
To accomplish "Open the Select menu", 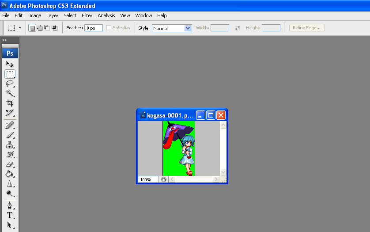I will 70,15.
